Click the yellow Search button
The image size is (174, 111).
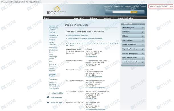134,12
